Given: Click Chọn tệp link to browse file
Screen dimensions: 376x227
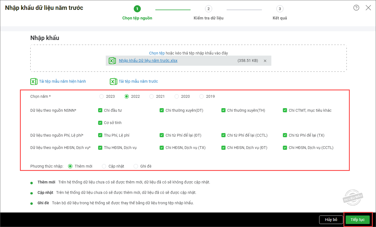Looking at the screenshot, I should [157, 53].
